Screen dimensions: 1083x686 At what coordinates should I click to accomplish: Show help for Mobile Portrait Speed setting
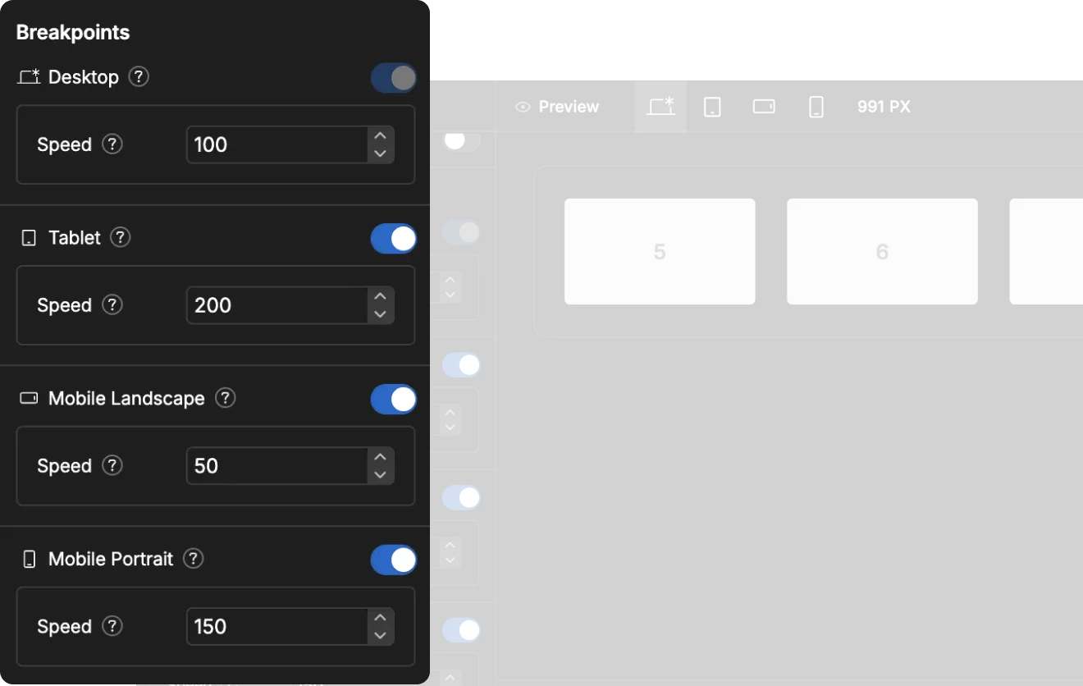(112, 626)
